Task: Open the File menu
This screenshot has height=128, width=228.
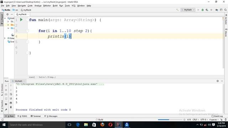Action: pyautogui.click(x=2, y=6)
